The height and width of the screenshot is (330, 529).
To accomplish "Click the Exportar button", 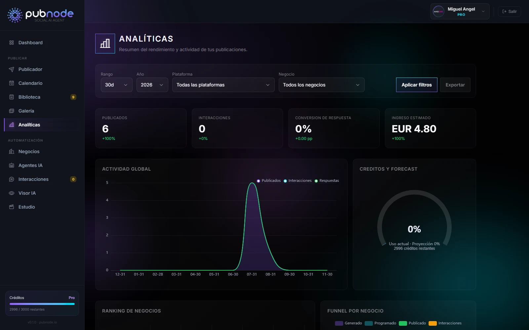I will (455, 85).
